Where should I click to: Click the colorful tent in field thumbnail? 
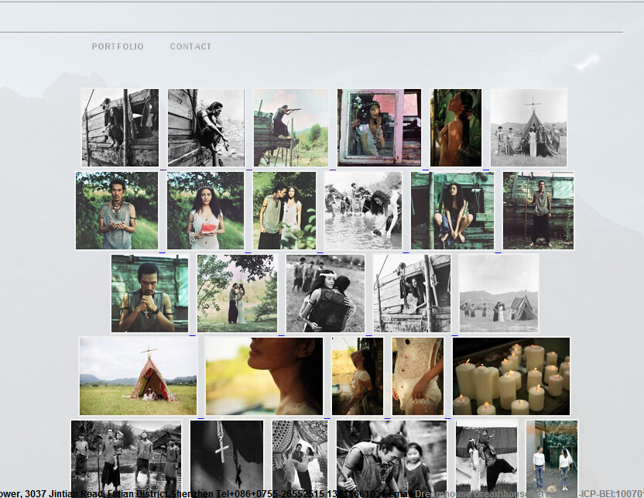pos(139,376)
